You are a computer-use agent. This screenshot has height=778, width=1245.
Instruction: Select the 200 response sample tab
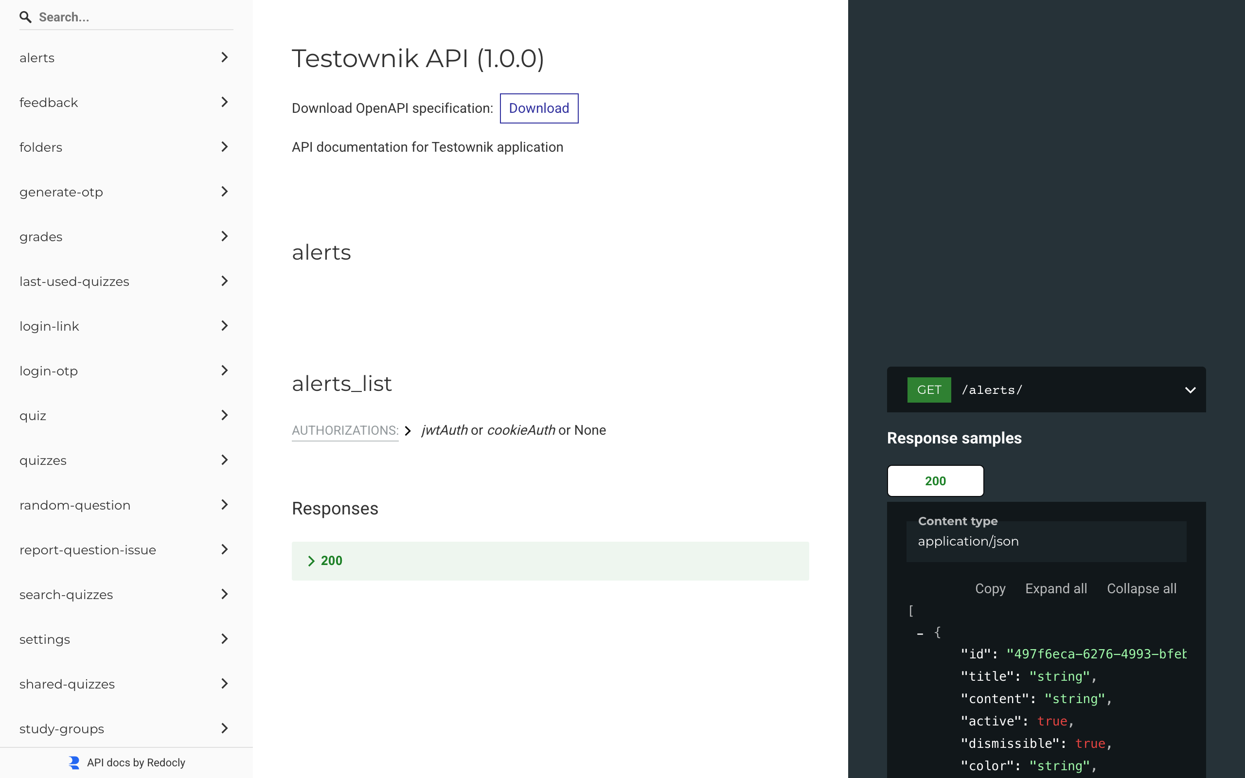click(x=935, y=481)
